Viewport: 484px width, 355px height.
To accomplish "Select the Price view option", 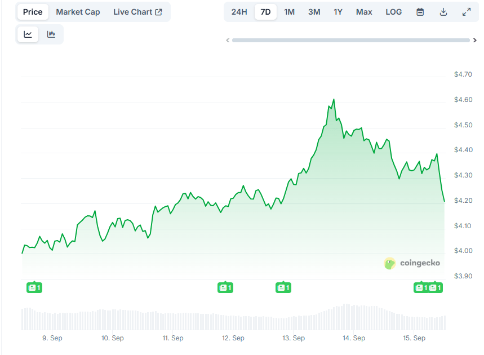I will (32, 11).
